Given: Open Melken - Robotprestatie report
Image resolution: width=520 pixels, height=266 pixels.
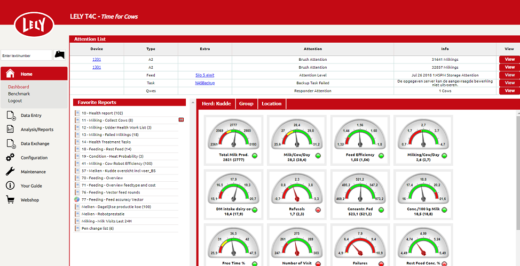Looking at the screenshot, I should coord(103,214).
